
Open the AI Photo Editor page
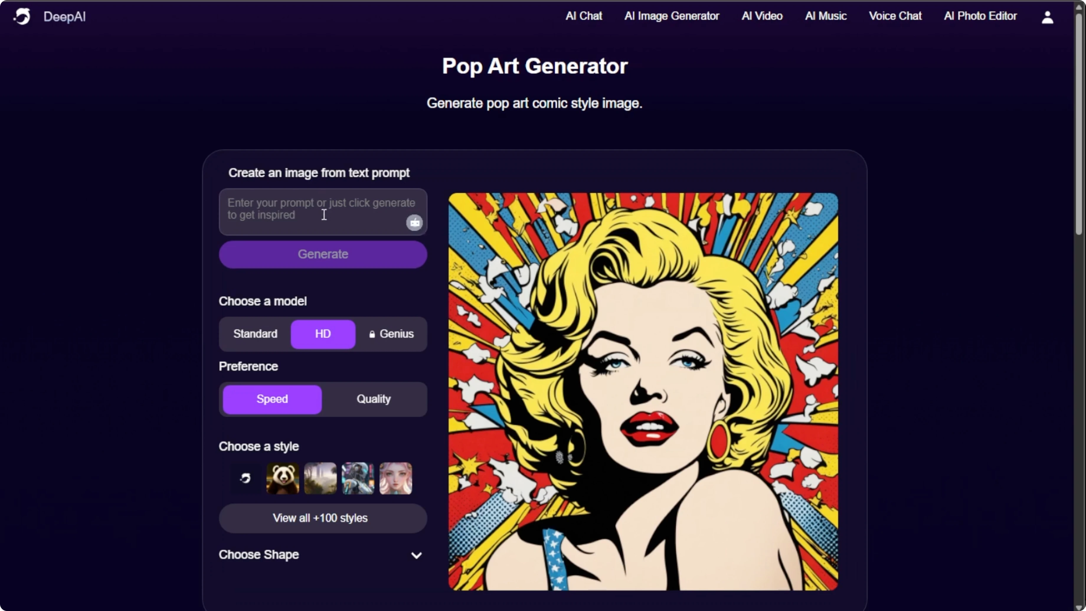(x=980, y=16)
